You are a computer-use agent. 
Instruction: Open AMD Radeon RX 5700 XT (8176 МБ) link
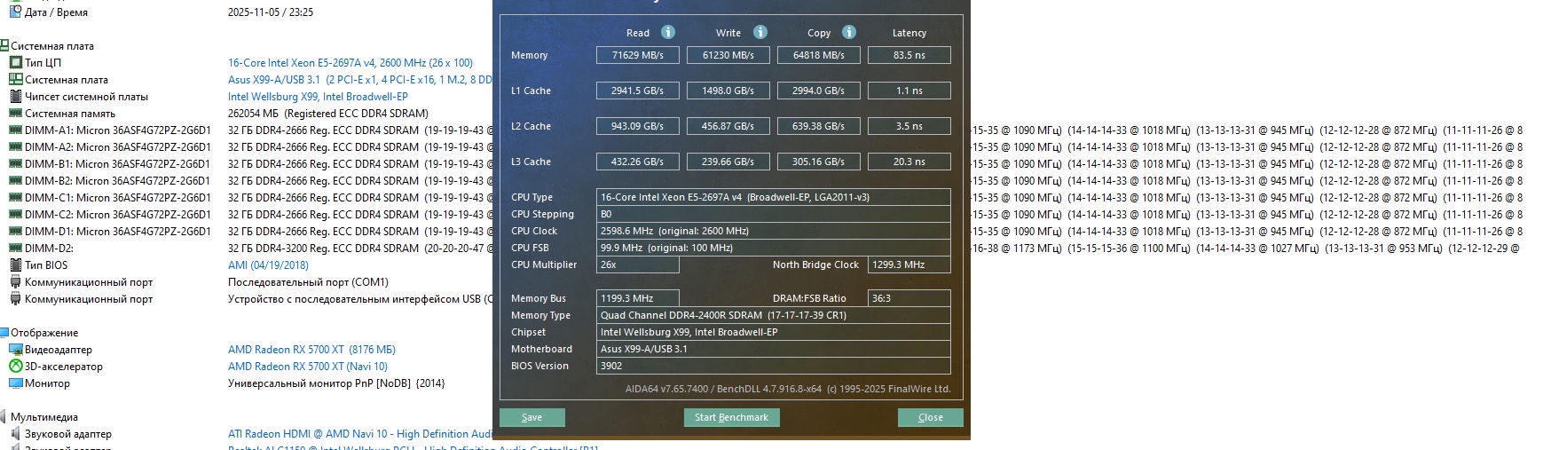tap(311, 349)
